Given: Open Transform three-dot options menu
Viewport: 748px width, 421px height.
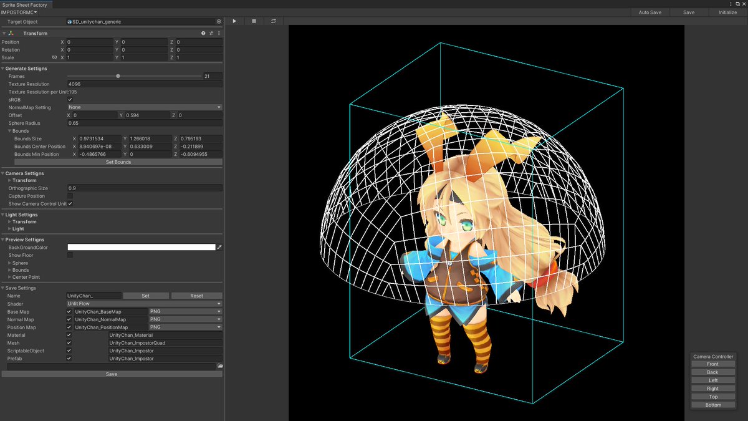Looking at the screenshot, I should coord(219,34).
